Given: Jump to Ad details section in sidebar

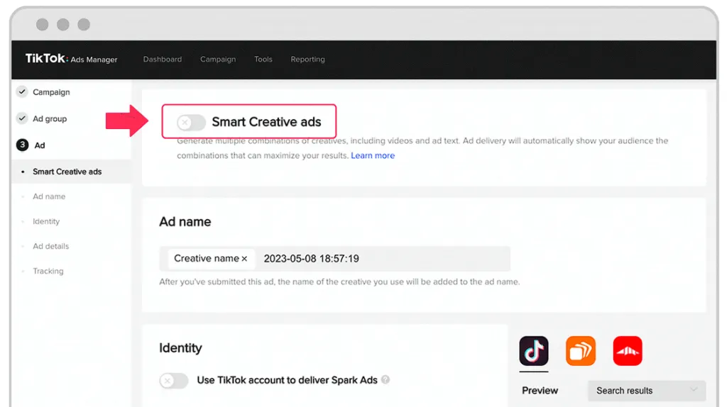Looking at the screenshot, I should (50, 246).
